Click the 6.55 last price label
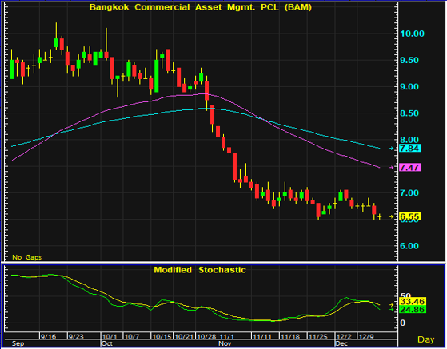Screen dimensions: 447x349 click(409, 217)
